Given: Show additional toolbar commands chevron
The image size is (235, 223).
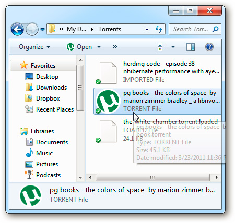Looking at the screenshot, I should (x=115, y=47).
